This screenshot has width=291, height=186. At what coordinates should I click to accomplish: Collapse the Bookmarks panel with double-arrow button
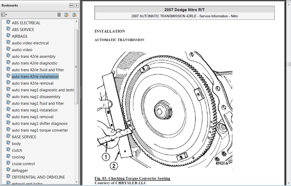click(x=71, y=5)
